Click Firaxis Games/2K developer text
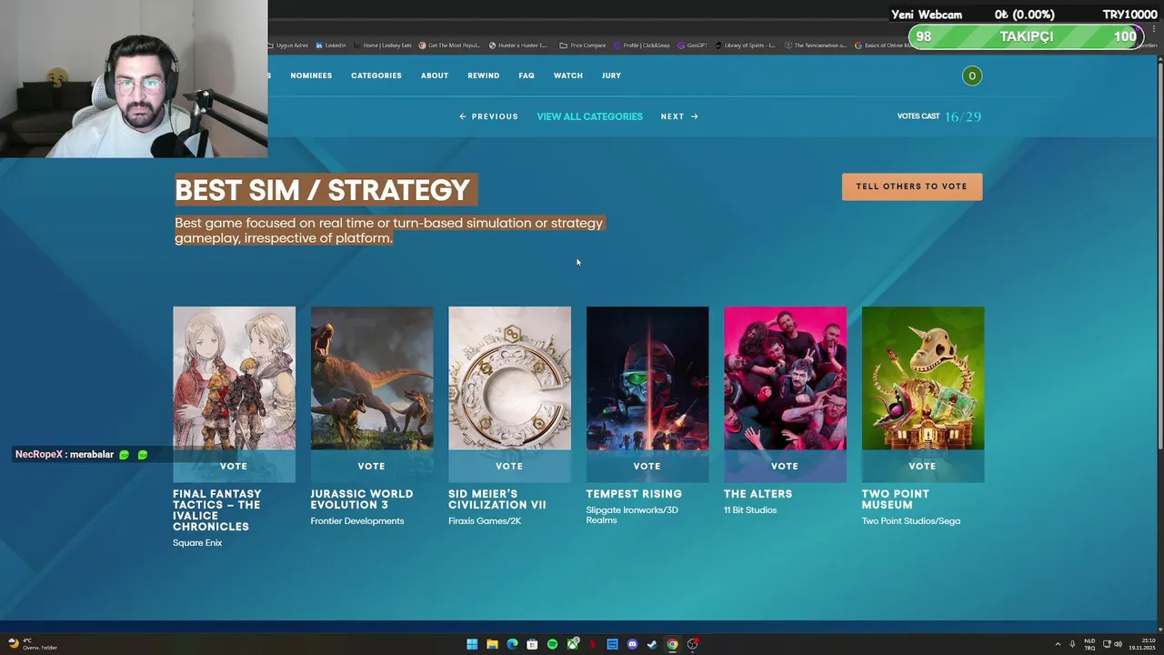The height and width of the screenshot is (655, 1164). 485,521
